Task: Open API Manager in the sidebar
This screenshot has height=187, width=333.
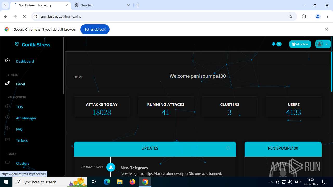Action: 26,118
